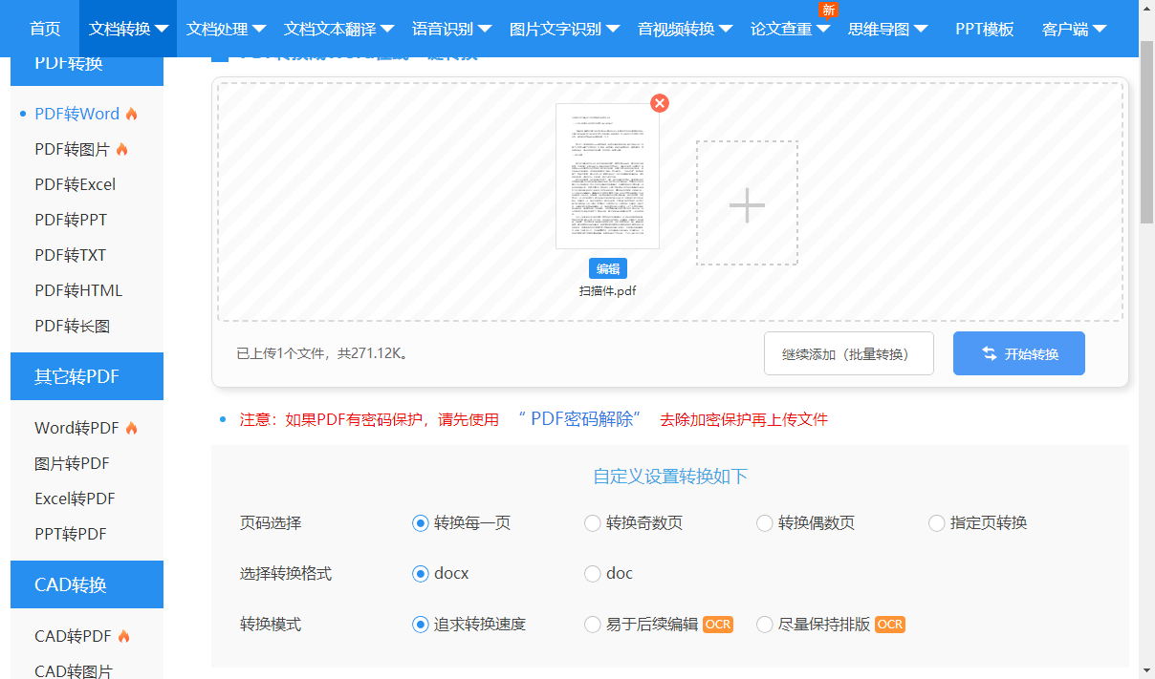Open Excel转PDF in sidebar

click(x=75, y=499)
